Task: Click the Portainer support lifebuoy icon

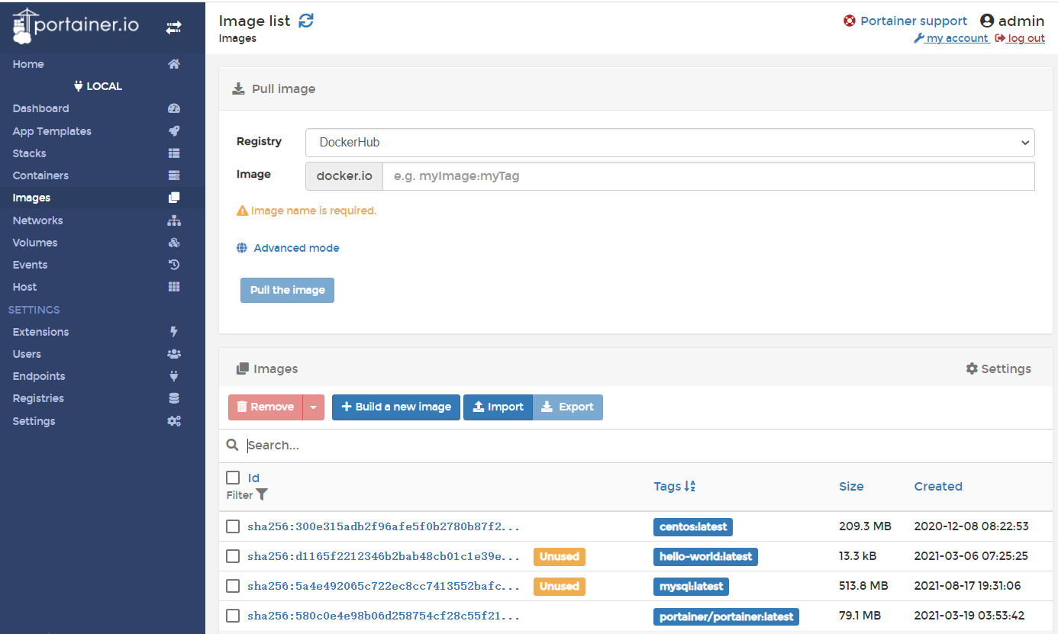Action: tap(850, 21)
